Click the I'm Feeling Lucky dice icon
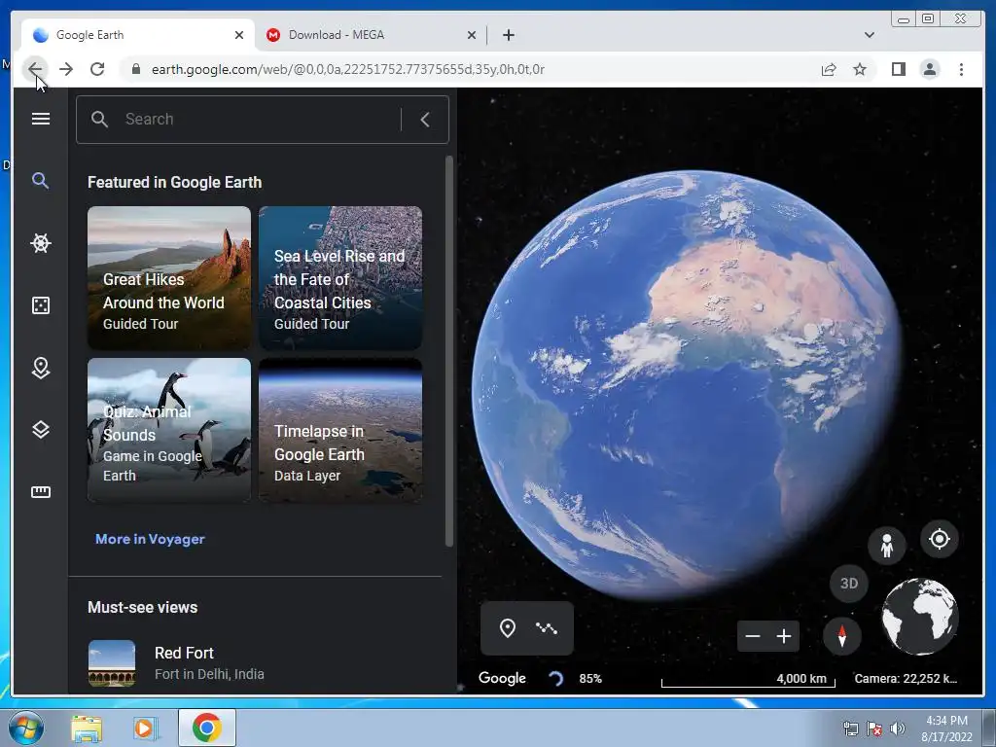The height and width of the screenshot is (747, 996). pyautogui.click(x=41, y=305)
